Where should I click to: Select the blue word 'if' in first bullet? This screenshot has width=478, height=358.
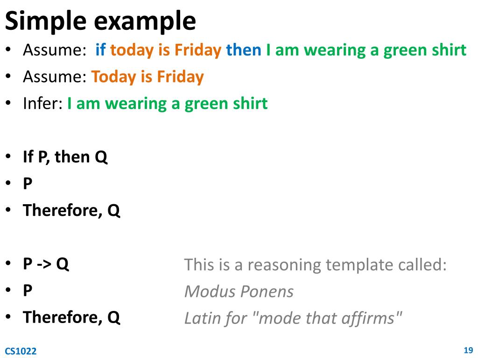coord(100,49)
